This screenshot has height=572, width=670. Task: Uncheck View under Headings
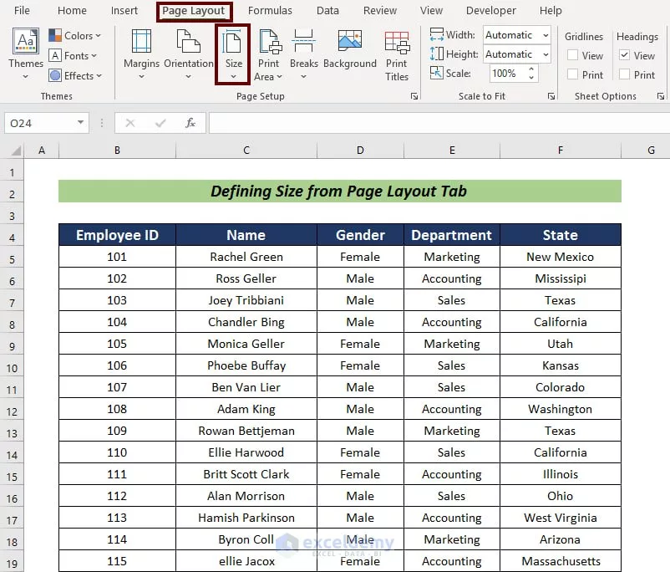click(624, 55)
